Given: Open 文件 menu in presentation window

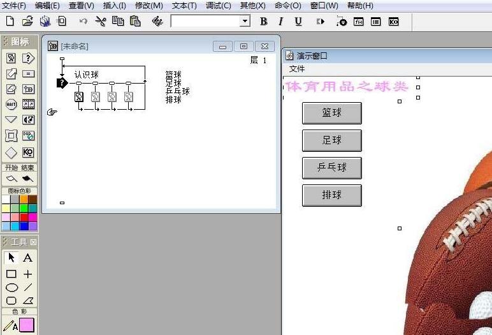Looking at the screenshot, I should coord(297,69).
